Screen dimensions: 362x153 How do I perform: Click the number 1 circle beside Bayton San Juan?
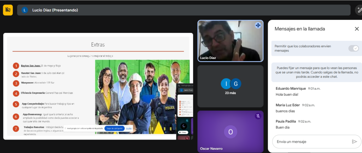pos(16,66)
